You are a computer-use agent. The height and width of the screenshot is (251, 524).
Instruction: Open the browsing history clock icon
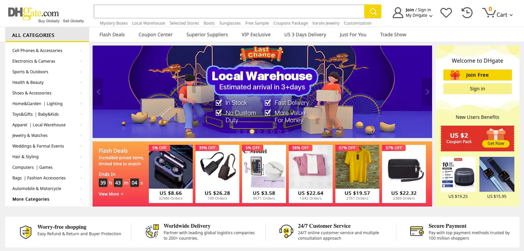467,13
